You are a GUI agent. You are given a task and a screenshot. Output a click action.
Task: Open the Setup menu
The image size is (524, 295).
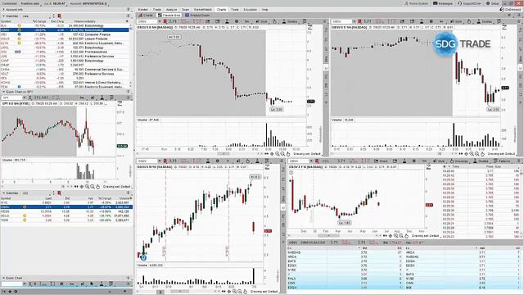click(493, 3)
